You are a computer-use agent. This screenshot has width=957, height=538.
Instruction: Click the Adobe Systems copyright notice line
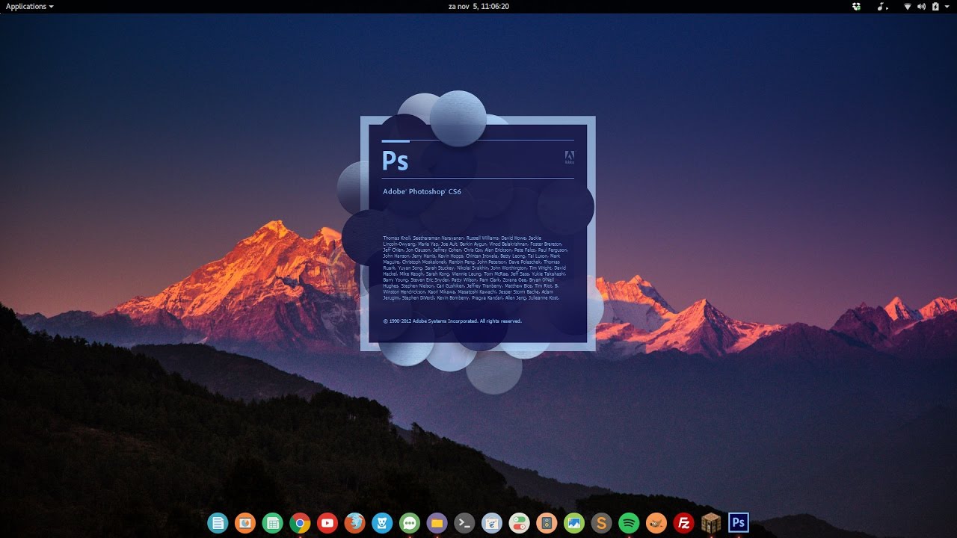pos(452,321)
